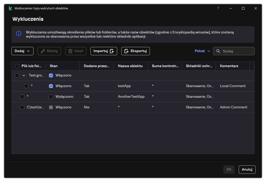Click the Kaspersky logo icon in title bar
The width and height of the screenshot is (266, 182).
(10, 8)
